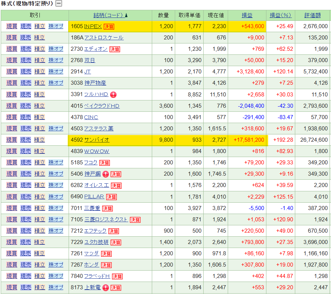
Task: Click 株オプ in the 双日 row
Action: pos(56,60)
